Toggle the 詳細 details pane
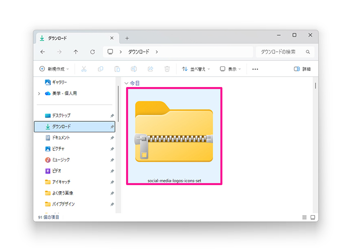 pyautogui.click(x=302, y=69)
